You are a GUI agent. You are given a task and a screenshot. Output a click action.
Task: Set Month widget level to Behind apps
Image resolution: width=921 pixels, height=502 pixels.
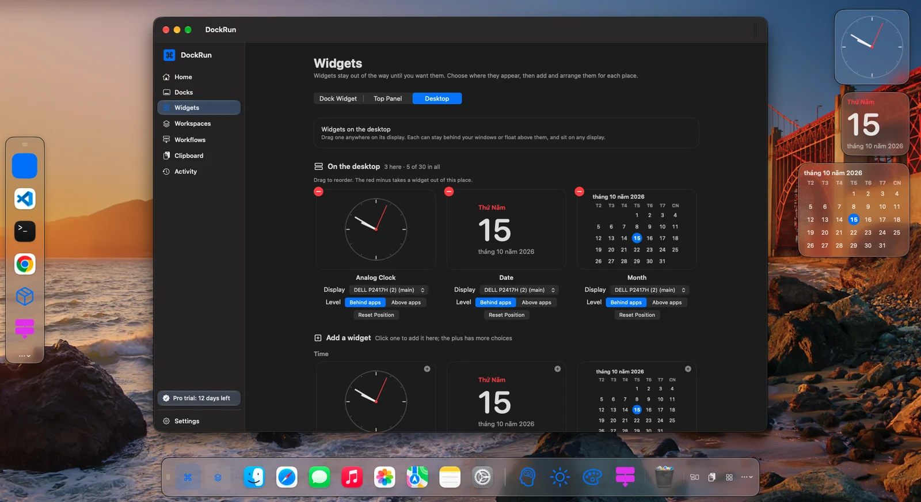pyautogui.click(x=626, y=302)
